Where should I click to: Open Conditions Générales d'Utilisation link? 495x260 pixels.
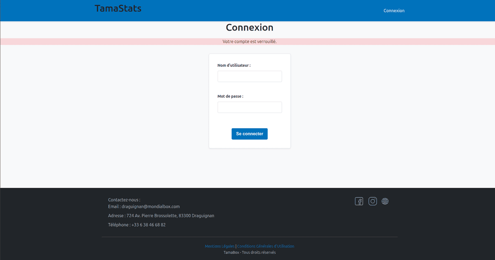(266, 246)
